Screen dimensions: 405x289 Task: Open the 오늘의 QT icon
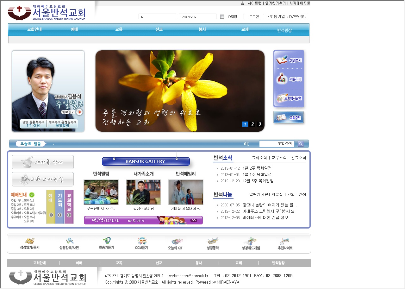click(175, 243)
